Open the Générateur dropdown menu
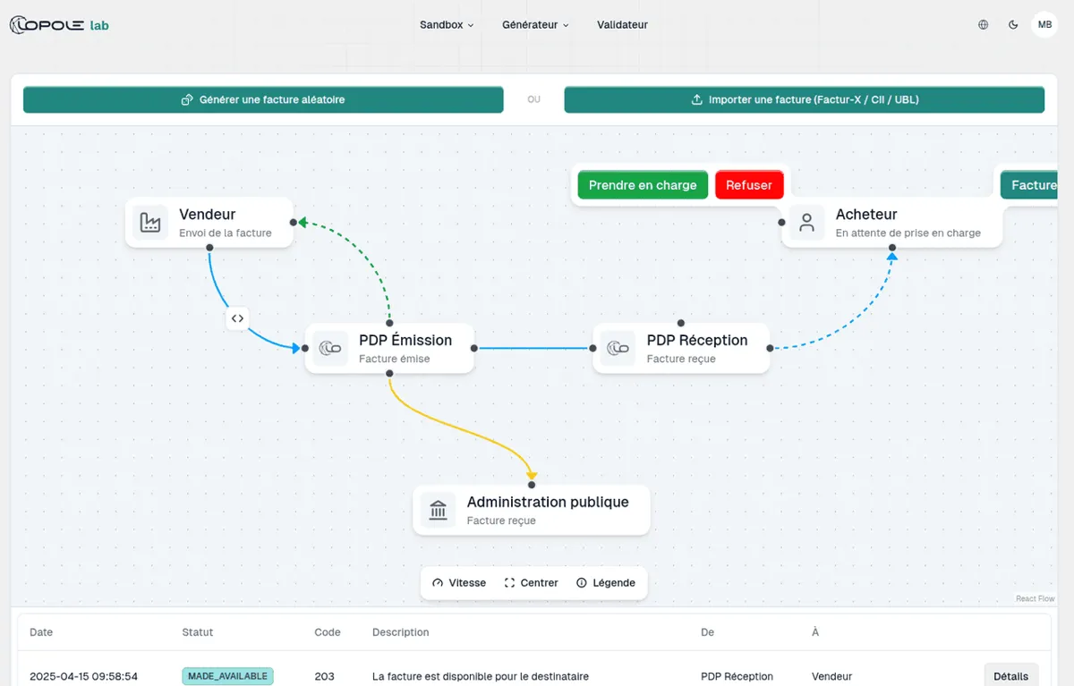Image resolution: width=1074 pixels, height=686 pixels. coord(535,25)
